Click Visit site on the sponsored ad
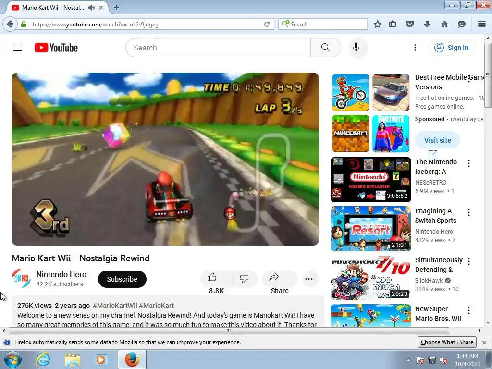This screenshot has height=369, width=492. pyautogui.click(x=437, y=140)
